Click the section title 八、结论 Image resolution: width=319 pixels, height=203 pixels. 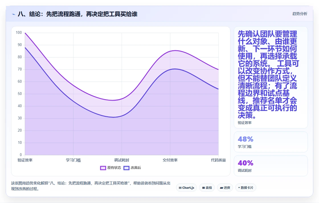coord(77,14)
